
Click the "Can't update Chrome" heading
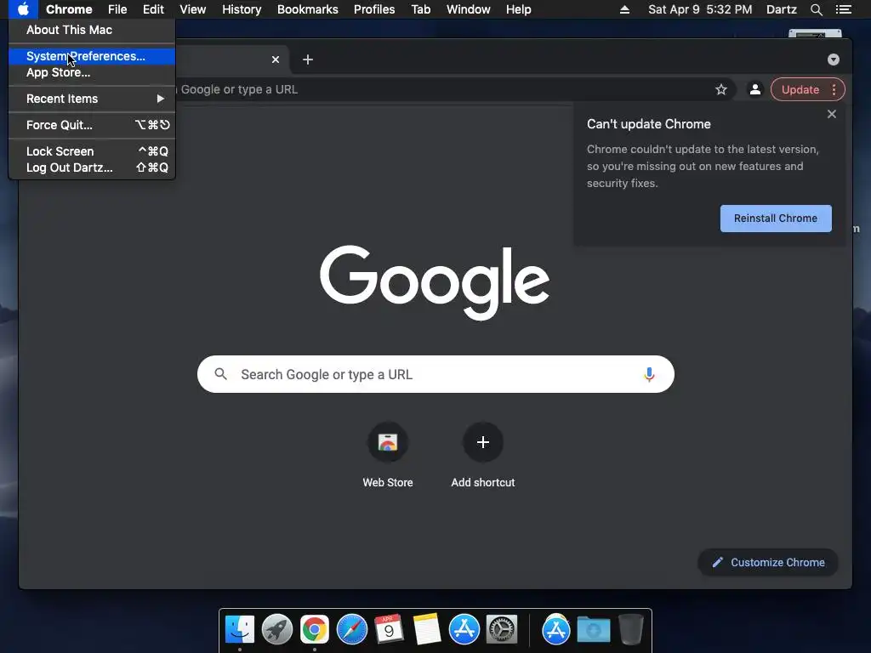(x=649, y=124)
